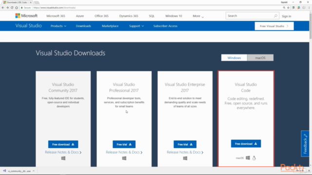Click the zoom magnifier icon in address bar
This screenshot has width=312, height=175.
click(284, 8)
